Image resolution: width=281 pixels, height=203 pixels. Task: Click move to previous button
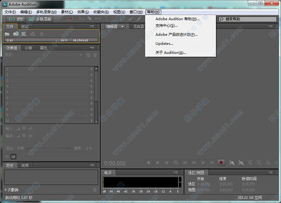pos(185,162)
